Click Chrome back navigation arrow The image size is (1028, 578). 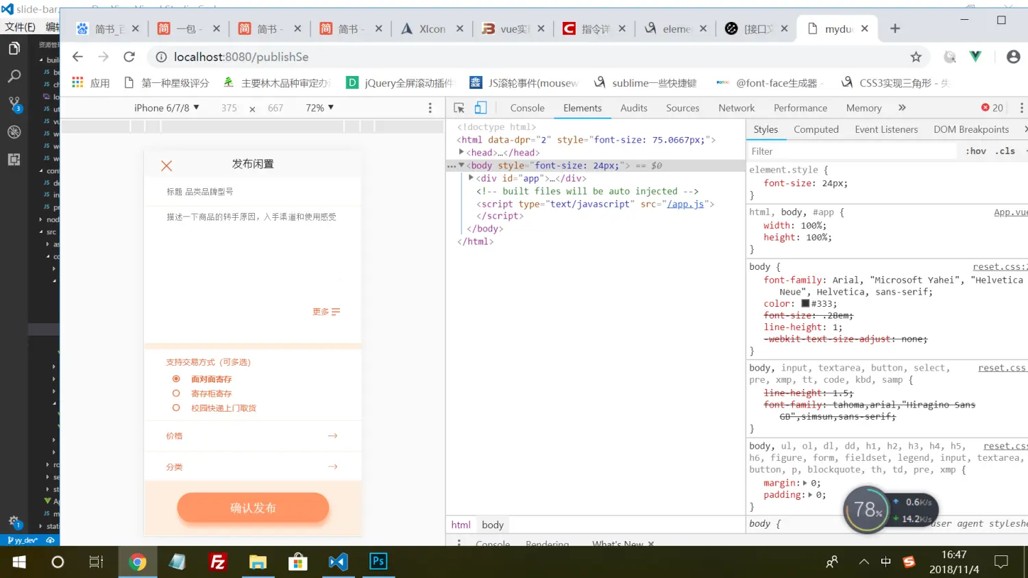pyautogui.click(x=77, y=57)
